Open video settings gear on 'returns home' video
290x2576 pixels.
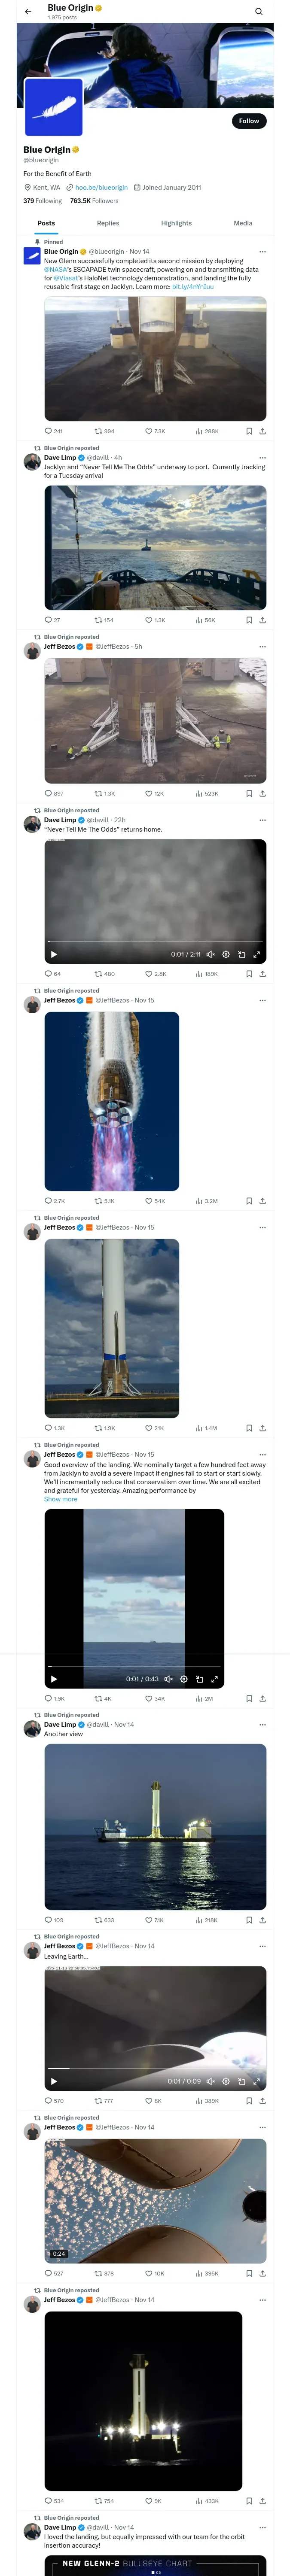point(226,954)
